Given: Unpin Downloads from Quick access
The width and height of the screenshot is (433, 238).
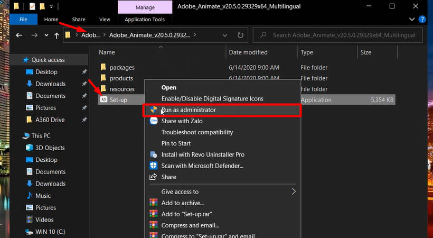Looking at the screenshot, I should 84,84.
